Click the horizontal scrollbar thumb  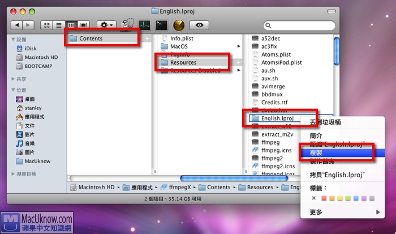pos(234,178)
